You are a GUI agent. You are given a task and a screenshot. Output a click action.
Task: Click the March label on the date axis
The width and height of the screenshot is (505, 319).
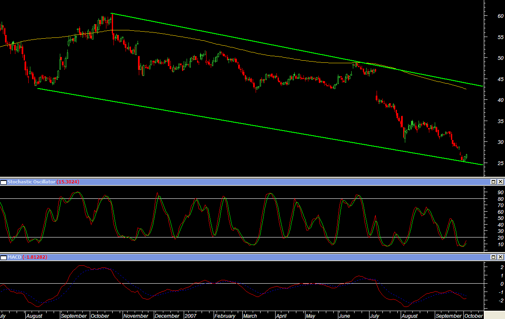point(250,316)
